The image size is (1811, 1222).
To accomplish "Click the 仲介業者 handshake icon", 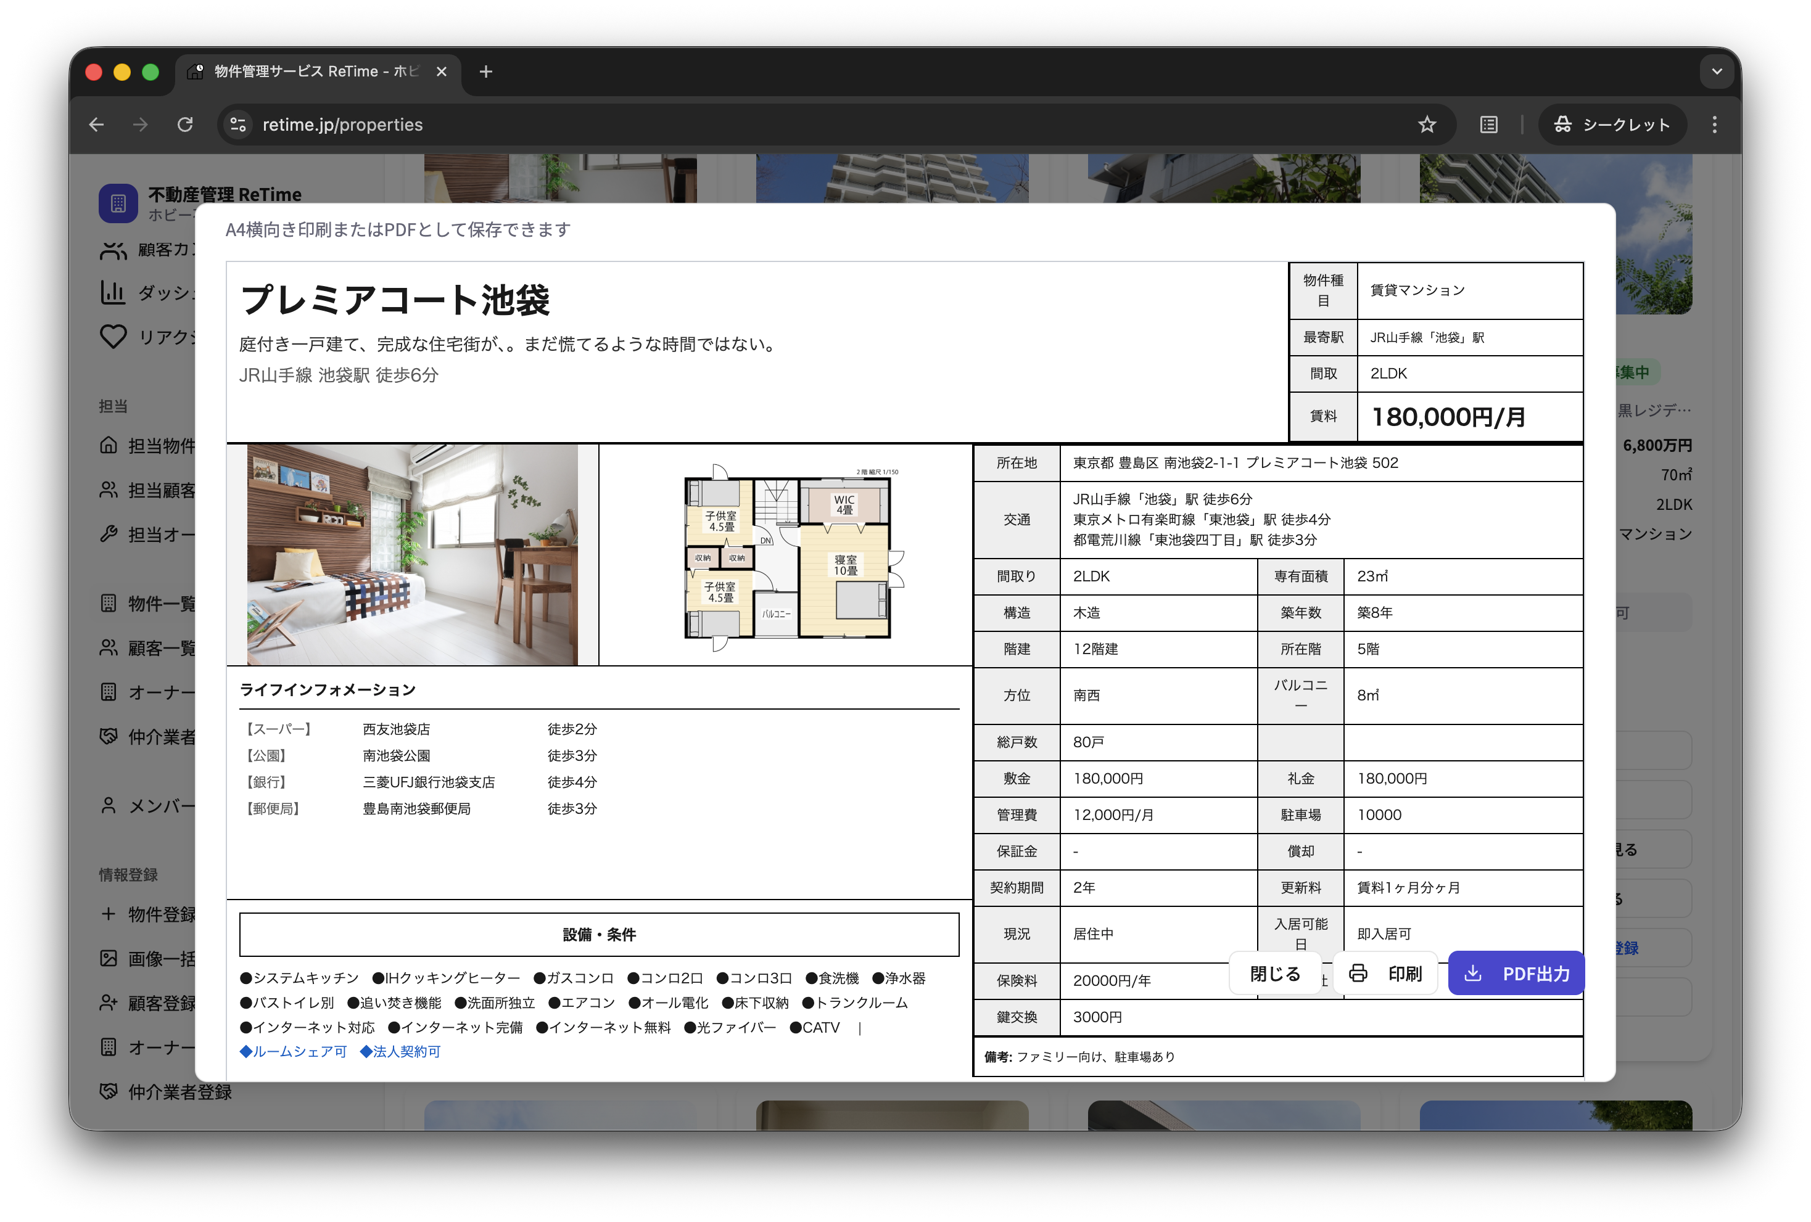I will (x=109, y=735).
